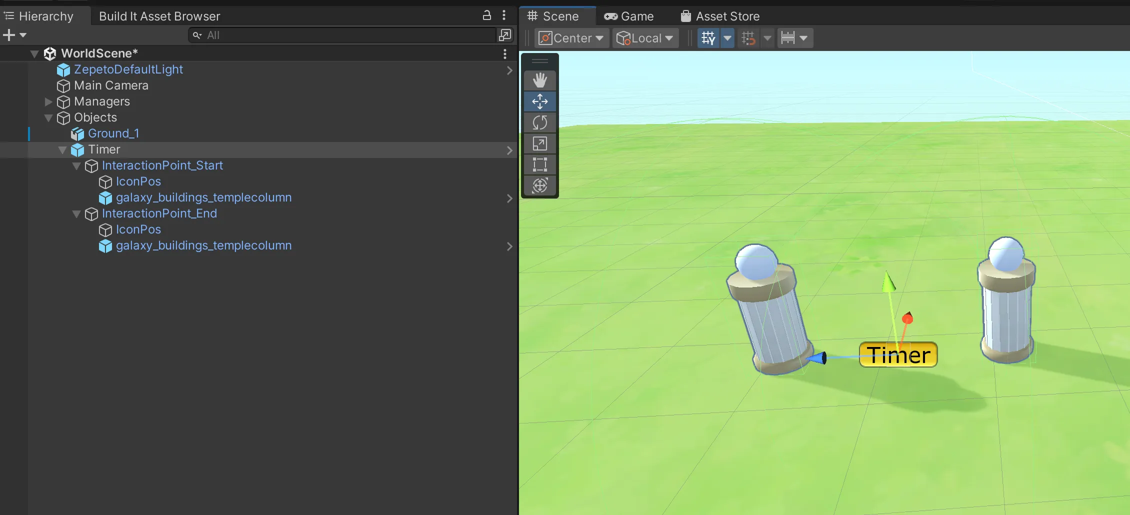This screenshot has width=1130, height=515.
Task: Select templecolumn under InteractionPoint_Start
Action: point(203,197)
